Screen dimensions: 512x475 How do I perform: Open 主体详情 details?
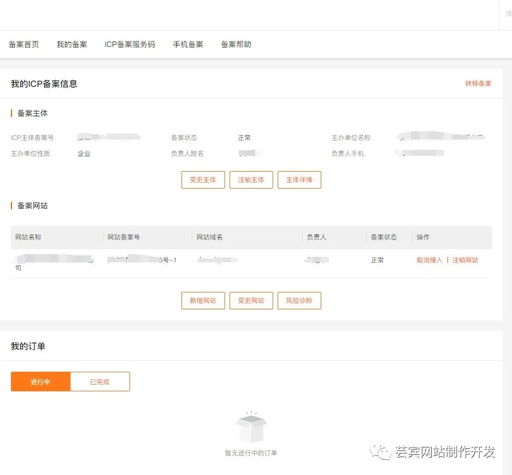pyautogui.click(x=299, y=180)
